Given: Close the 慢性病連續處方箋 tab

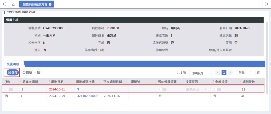Looking at the screenshot, I should coord(50,4).
